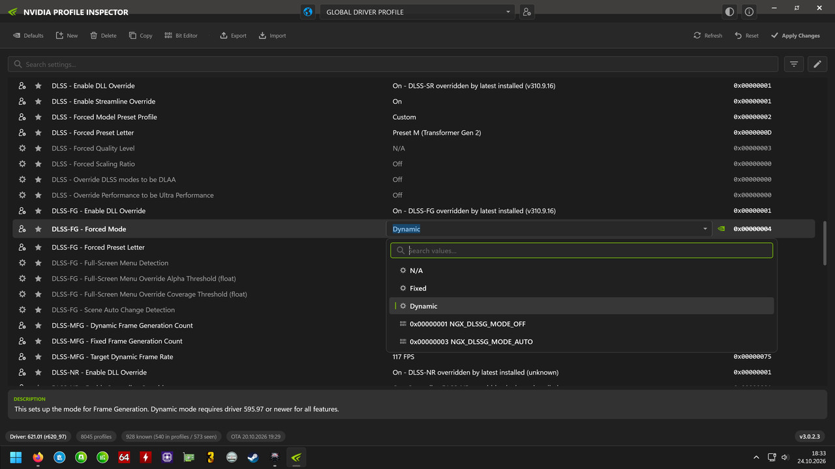Choose 0x00000001 NGX_DLSSG_MODE_OFF

click(581, 324)
